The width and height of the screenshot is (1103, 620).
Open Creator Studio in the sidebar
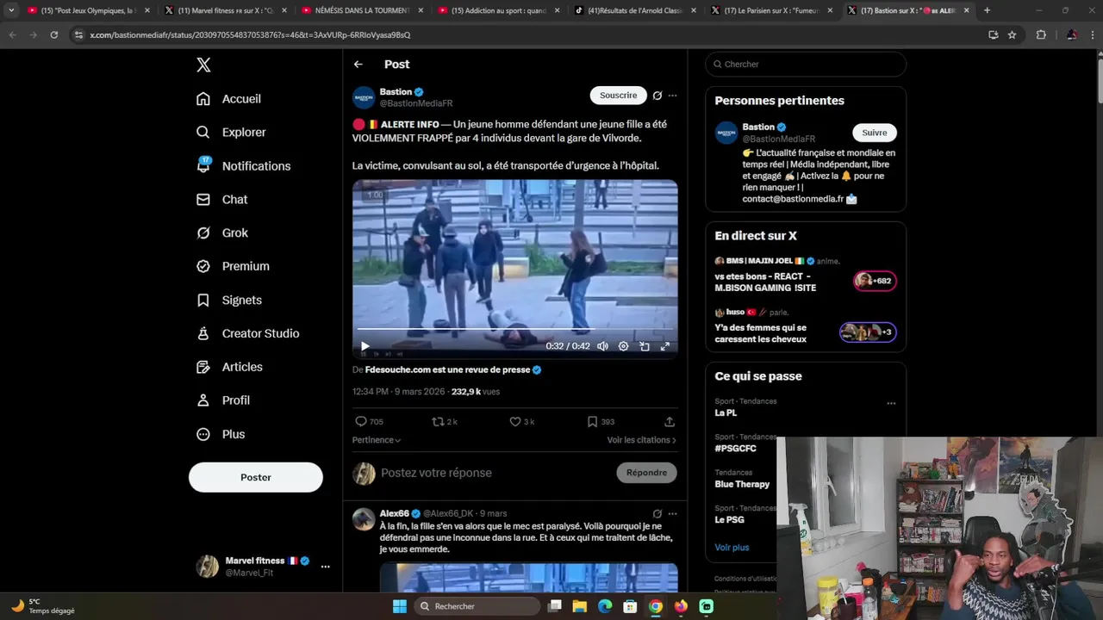pos(247,334)
